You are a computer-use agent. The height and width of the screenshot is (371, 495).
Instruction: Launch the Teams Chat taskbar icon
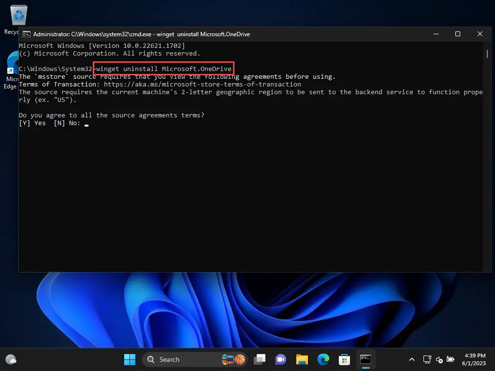tap(281, 359)
